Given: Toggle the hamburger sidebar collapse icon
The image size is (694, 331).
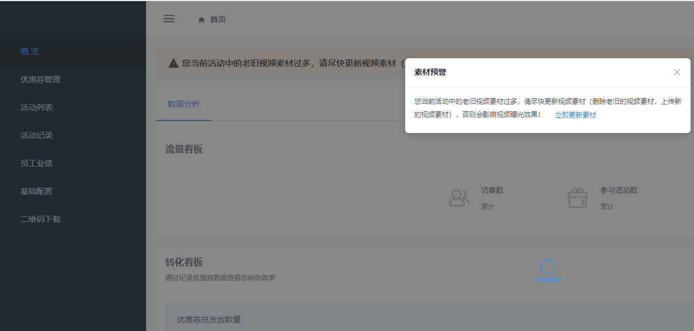Looking at the screenshot, I should 169,19.
